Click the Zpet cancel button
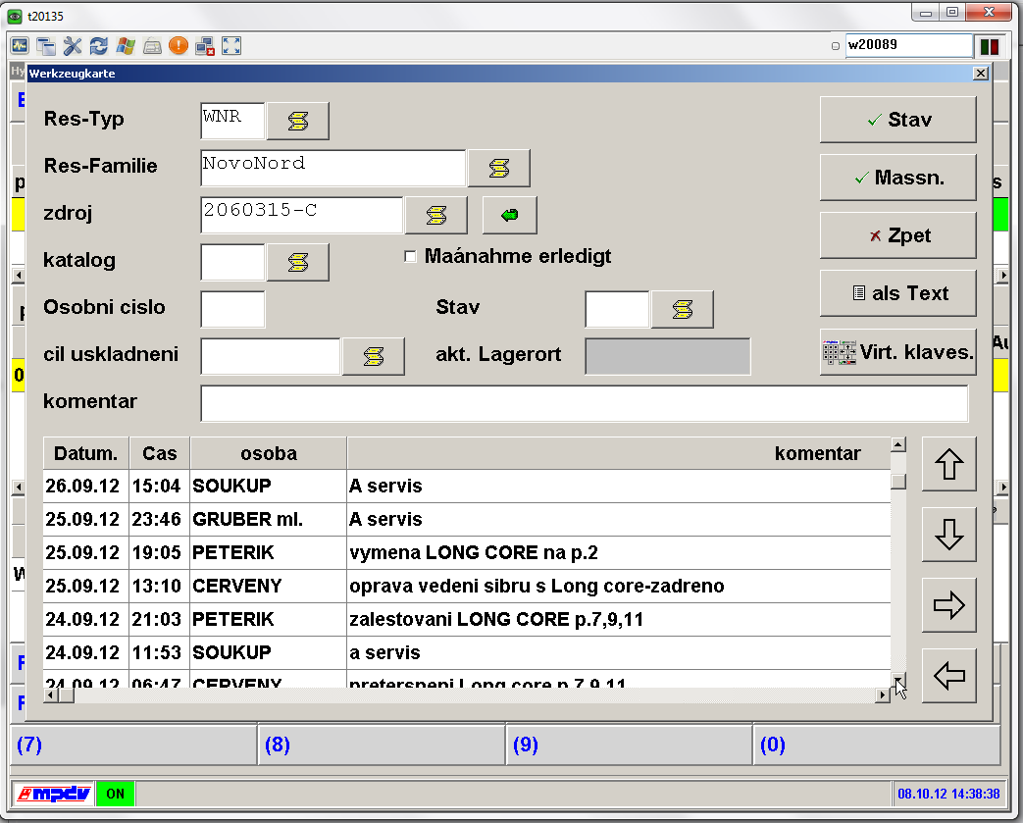The height and width of the screenshot is (823, 1023). 897,235
